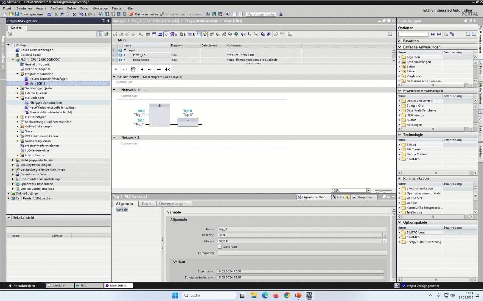This screenshot has height=301, width=483.
Task: Switch to the Überwachungen tab
Action: tap(172, 204)
